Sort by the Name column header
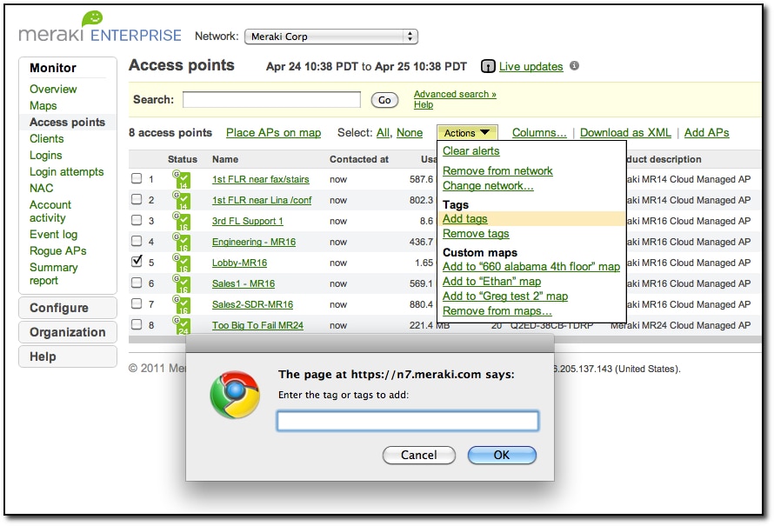774x526 pixels. 225,159
